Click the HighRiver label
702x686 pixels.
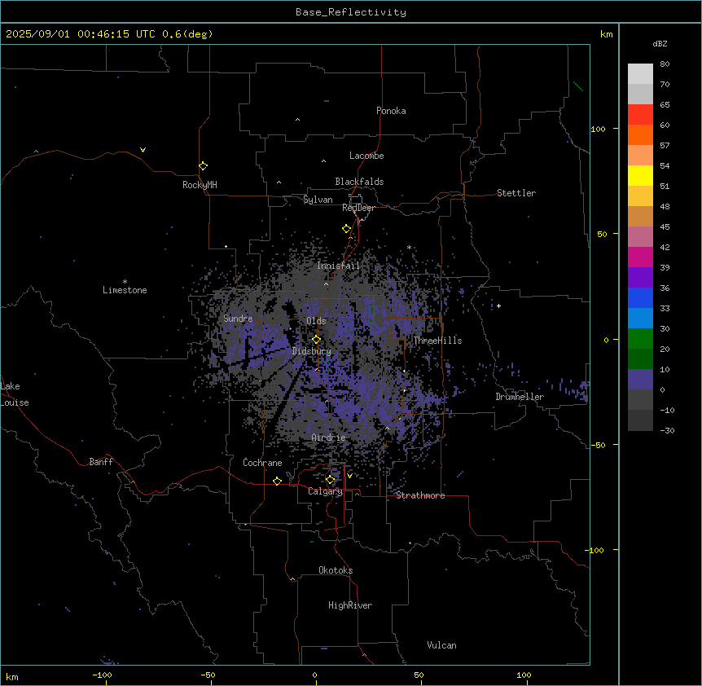click(x=349, y=605)
